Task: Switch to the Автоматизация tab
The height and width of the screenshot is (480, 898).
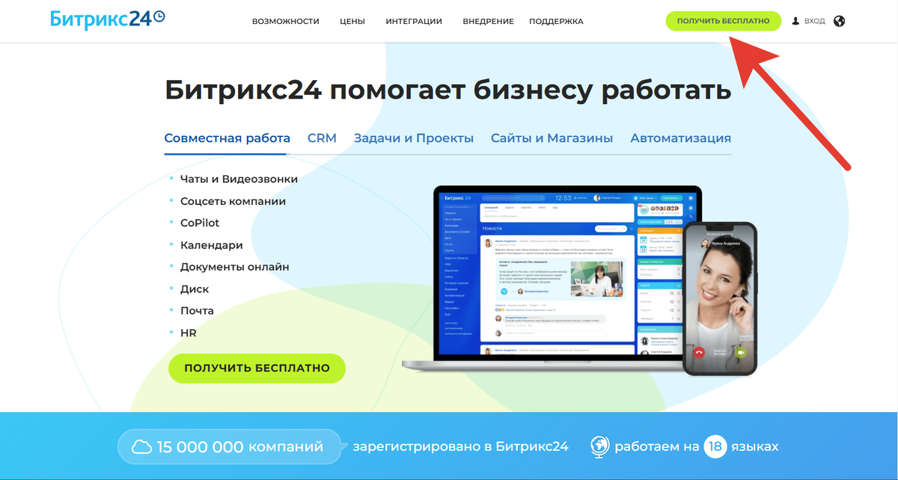Action: (x=681, y=138)
